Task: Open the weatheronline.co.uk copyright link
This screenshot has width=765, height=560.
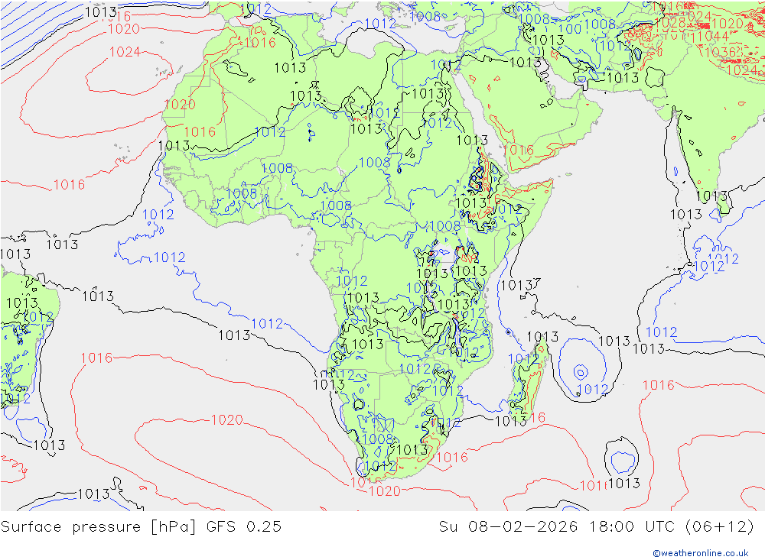Action: (700, 553)
